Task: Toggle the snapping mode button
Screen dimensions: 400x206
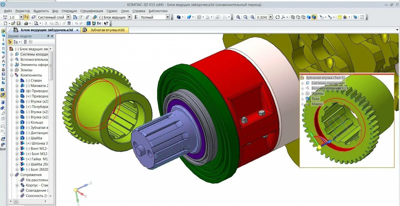Action: pos(26,17)
